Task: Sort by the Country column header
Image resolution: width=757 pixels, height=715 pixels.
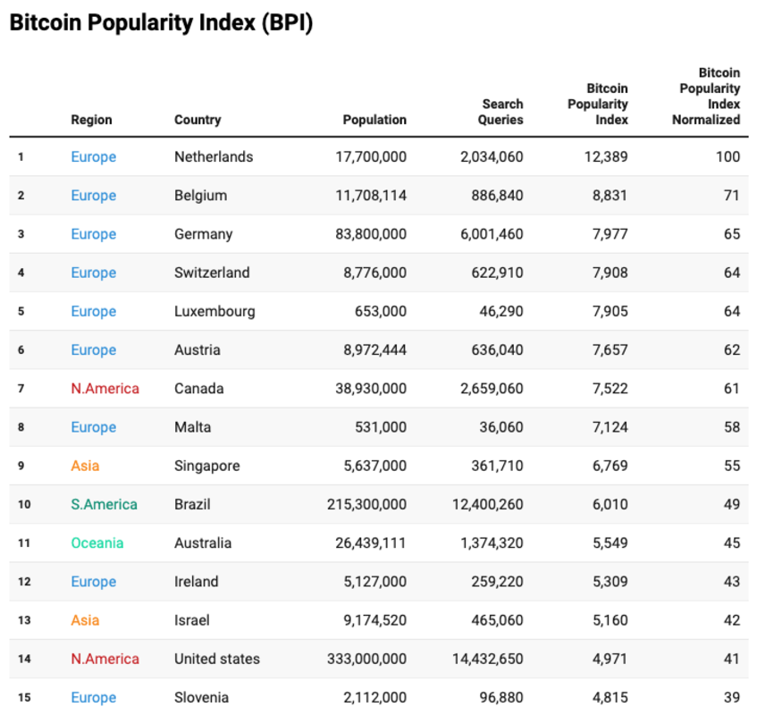Action: tap(198, 120)
